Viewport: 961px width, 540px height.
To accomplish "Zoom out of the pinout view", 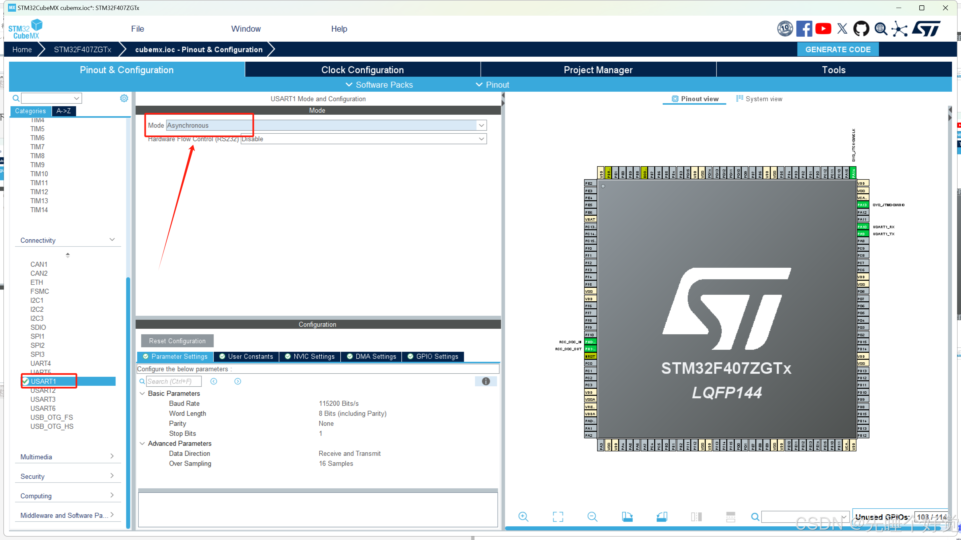I will 592,517.
